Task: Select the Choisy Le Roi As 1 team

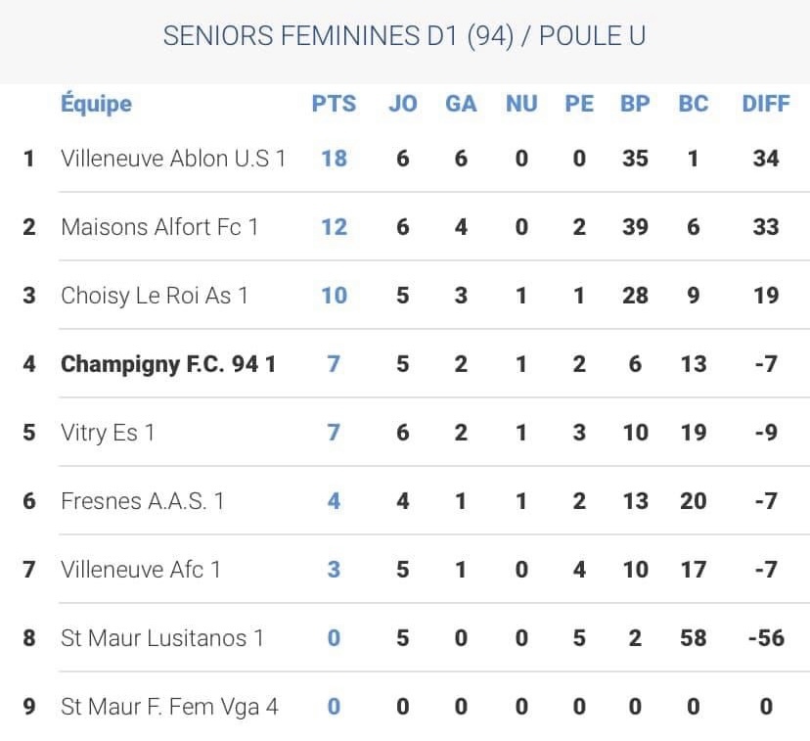Action: tap(154, 295)
